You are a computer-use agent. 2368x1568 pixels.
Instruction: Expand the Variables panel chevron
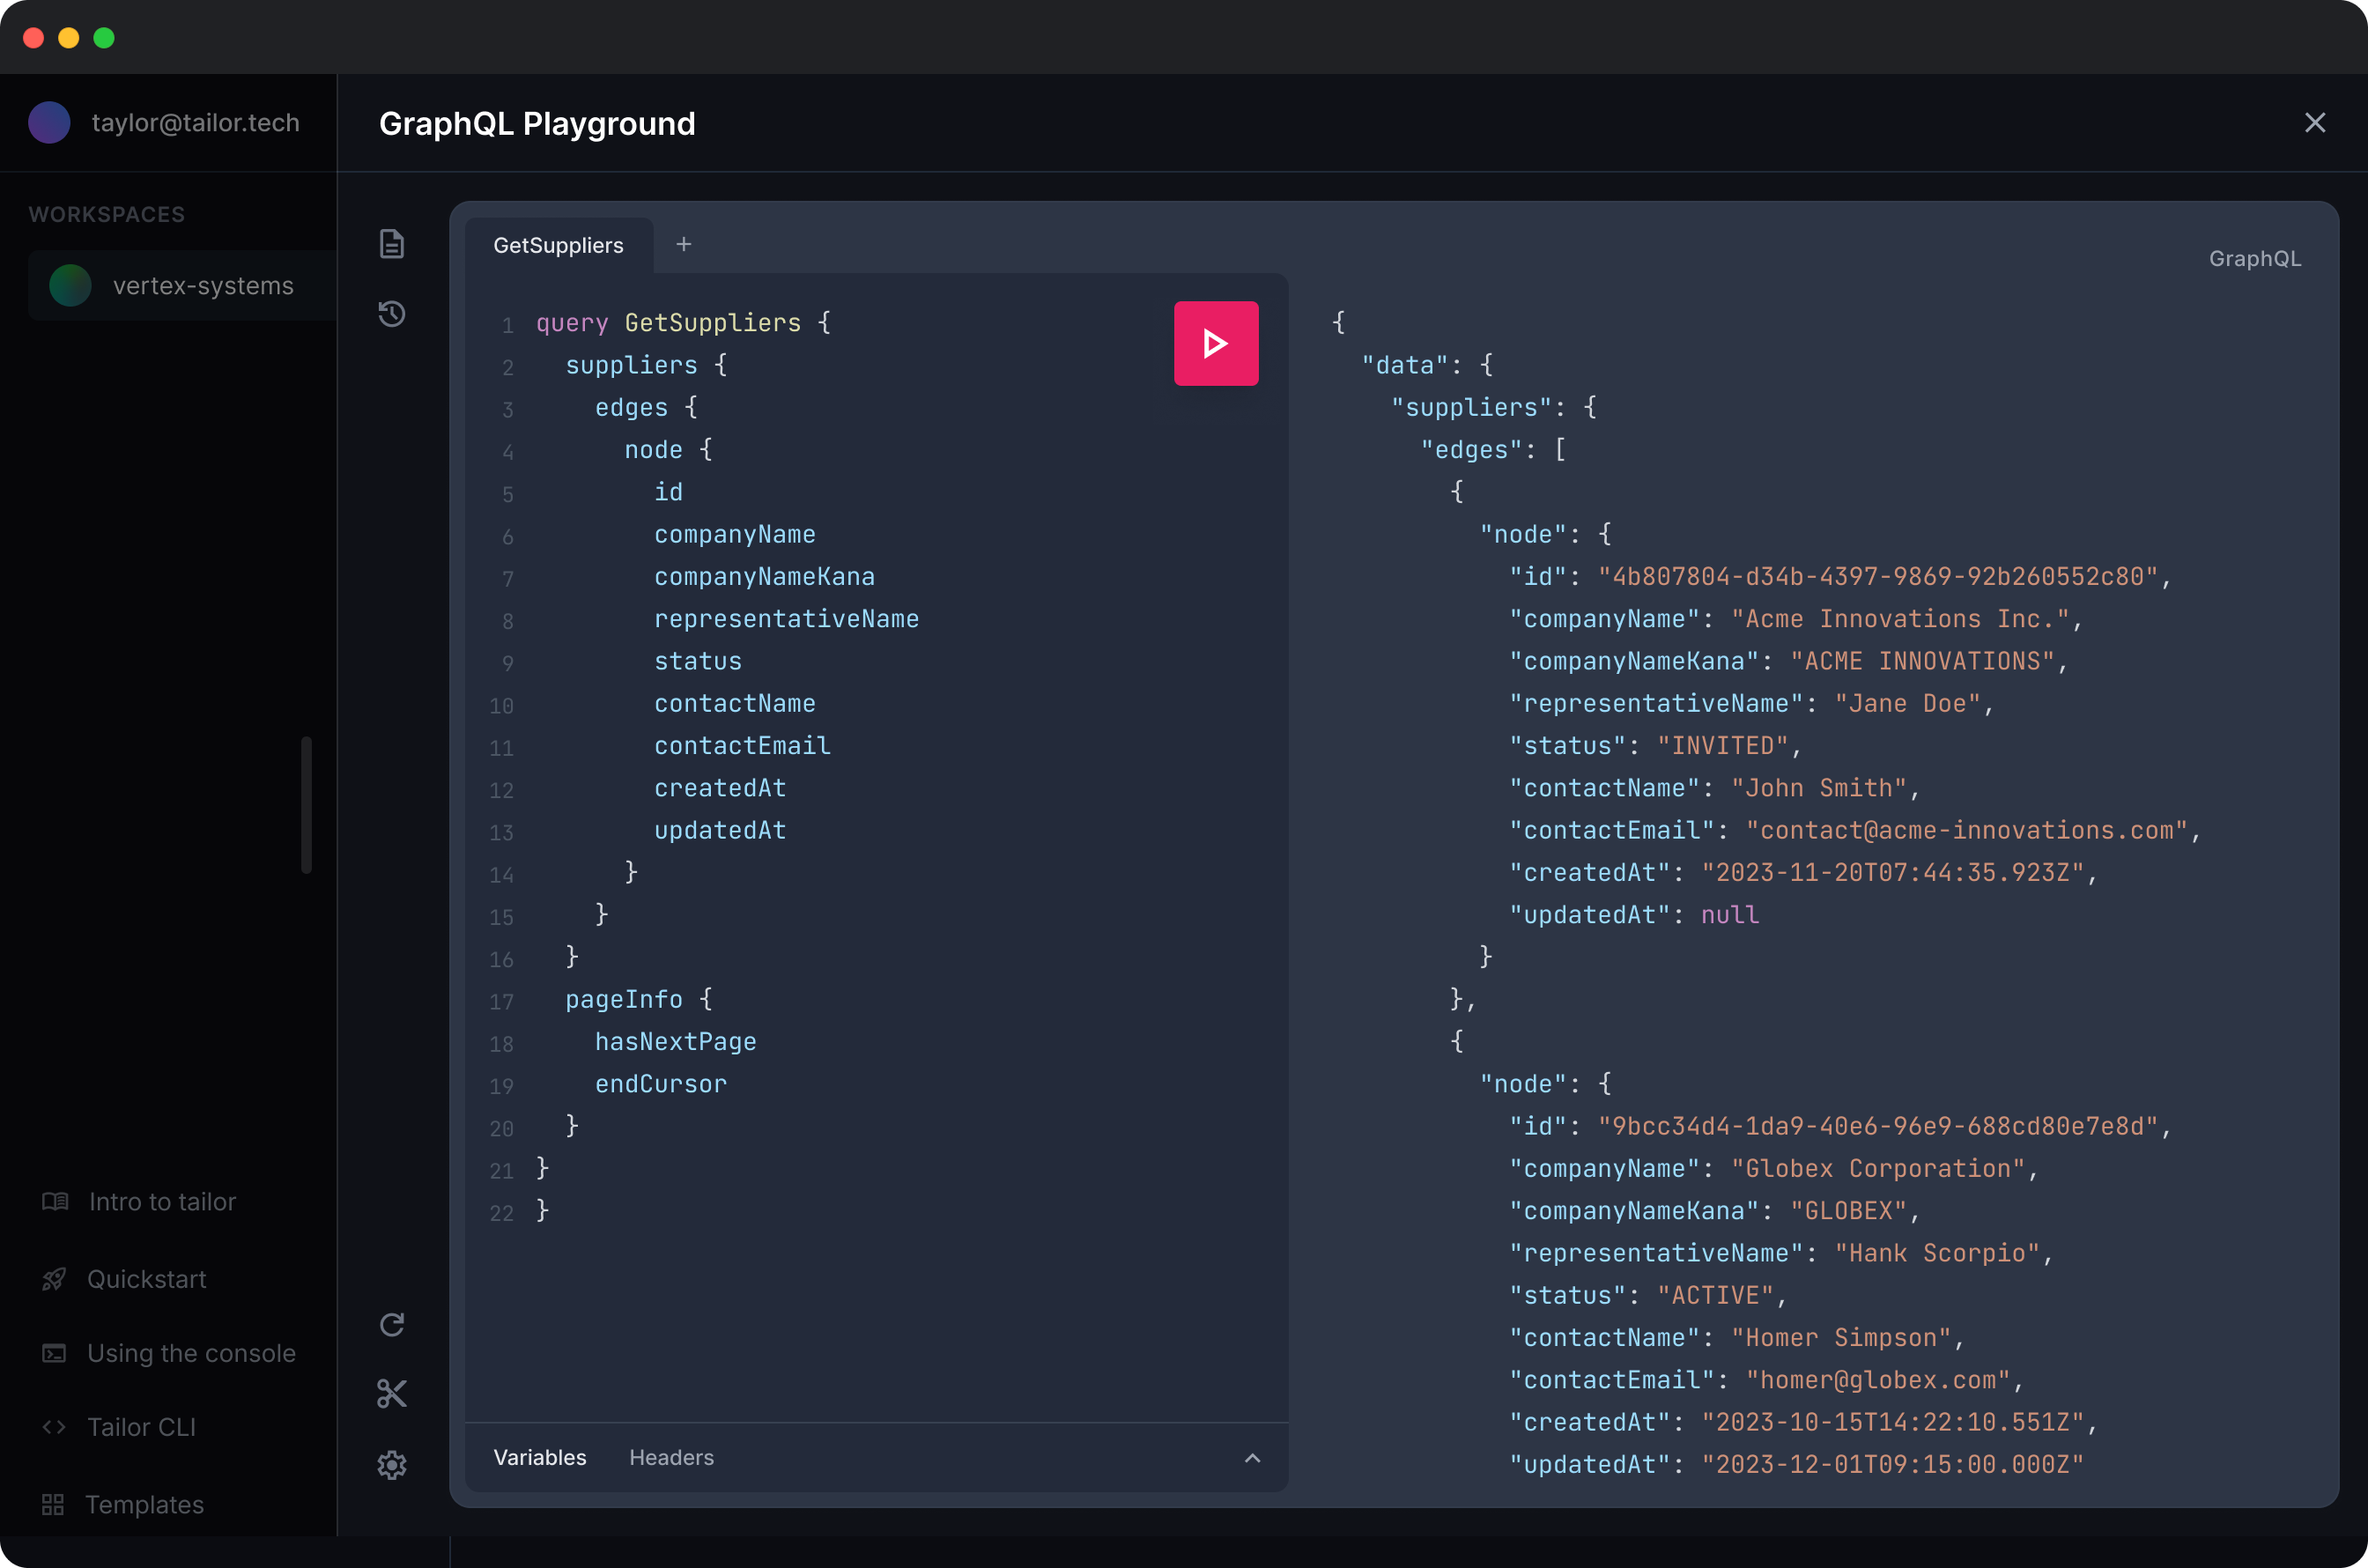coord(1252,1457)
